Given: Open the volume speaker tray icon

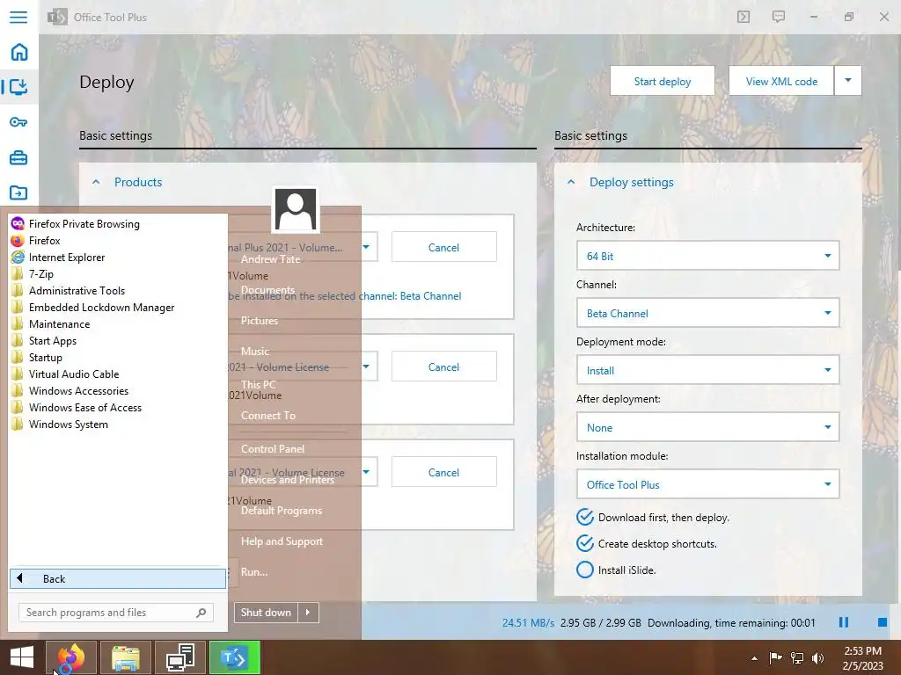Looking at the screenshot, I should (817, 657).
